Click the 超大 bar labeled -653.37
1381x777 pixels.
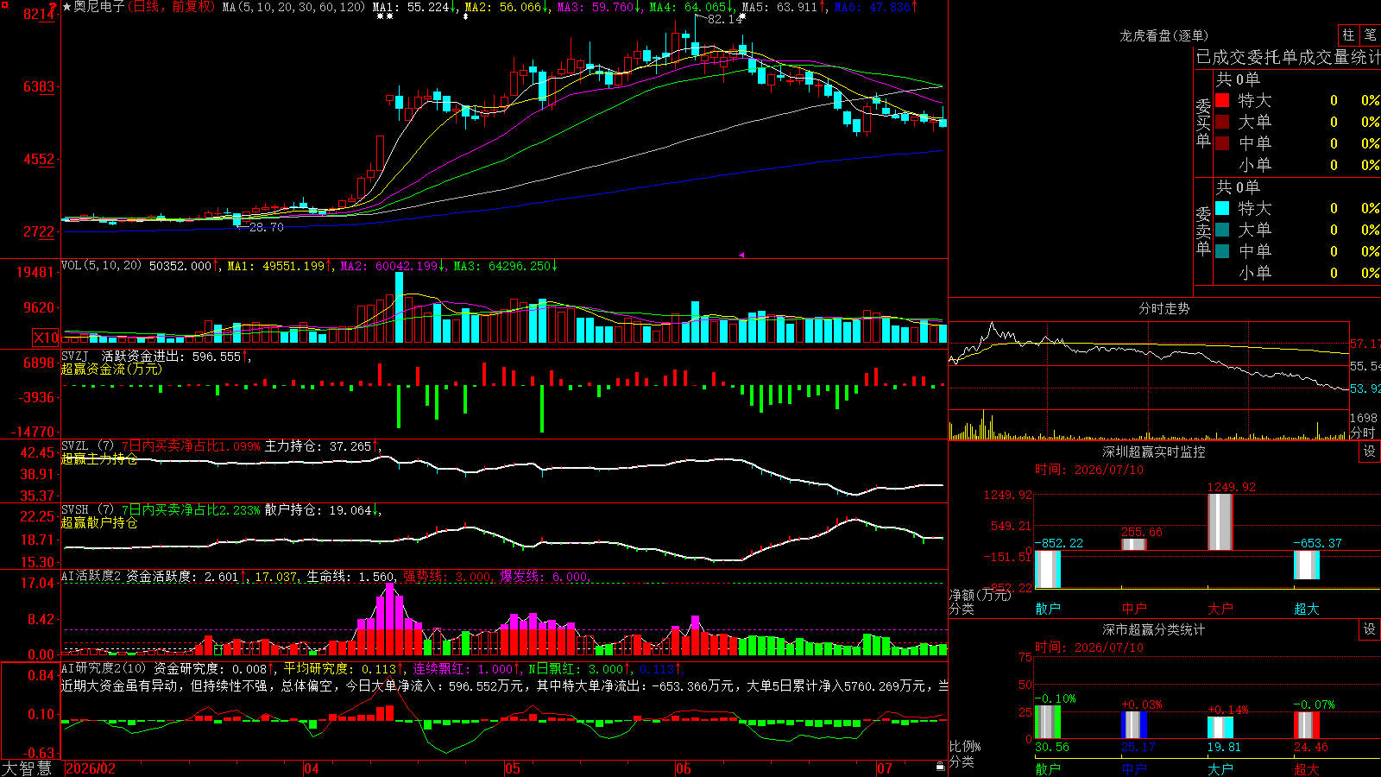[x=1307, y=565]
